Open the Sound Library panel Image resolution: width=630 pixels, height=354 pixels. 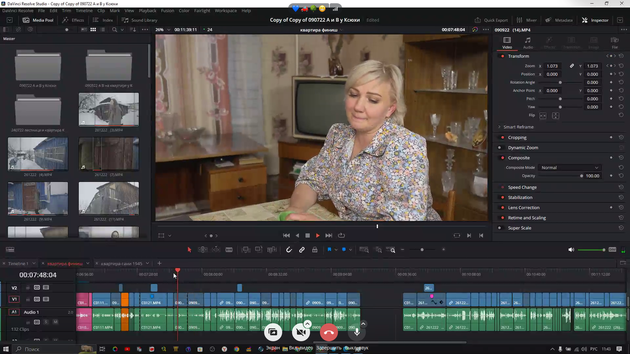click(139, 20)
